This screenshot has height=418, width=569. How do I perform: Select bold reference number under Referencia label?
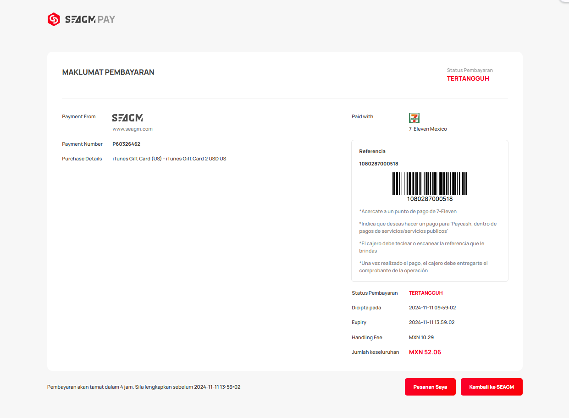379,164
